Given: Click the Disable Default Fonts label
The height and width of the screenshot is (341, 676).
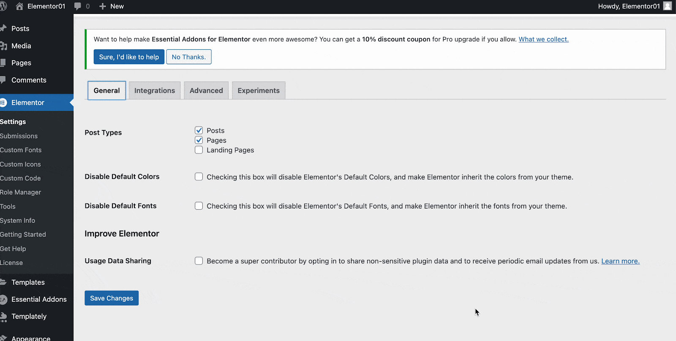Looking at the screenshot, I should (120, 206).
